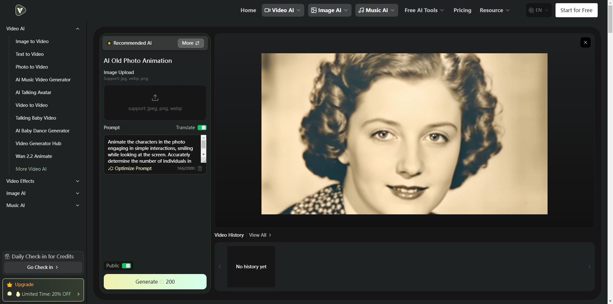Toggle the Public switch
The image size is (613, 304).
click(x=126, y=266)
